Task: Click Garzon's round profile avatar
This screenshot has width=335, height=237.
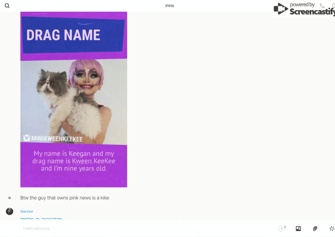Action: click(x=9, y=211)
